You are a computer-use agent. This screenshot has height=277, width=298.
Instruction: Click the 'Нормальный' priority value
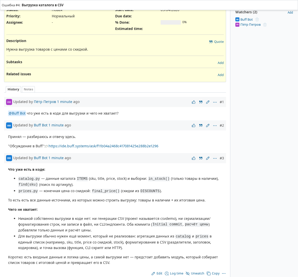coord(63,16)
